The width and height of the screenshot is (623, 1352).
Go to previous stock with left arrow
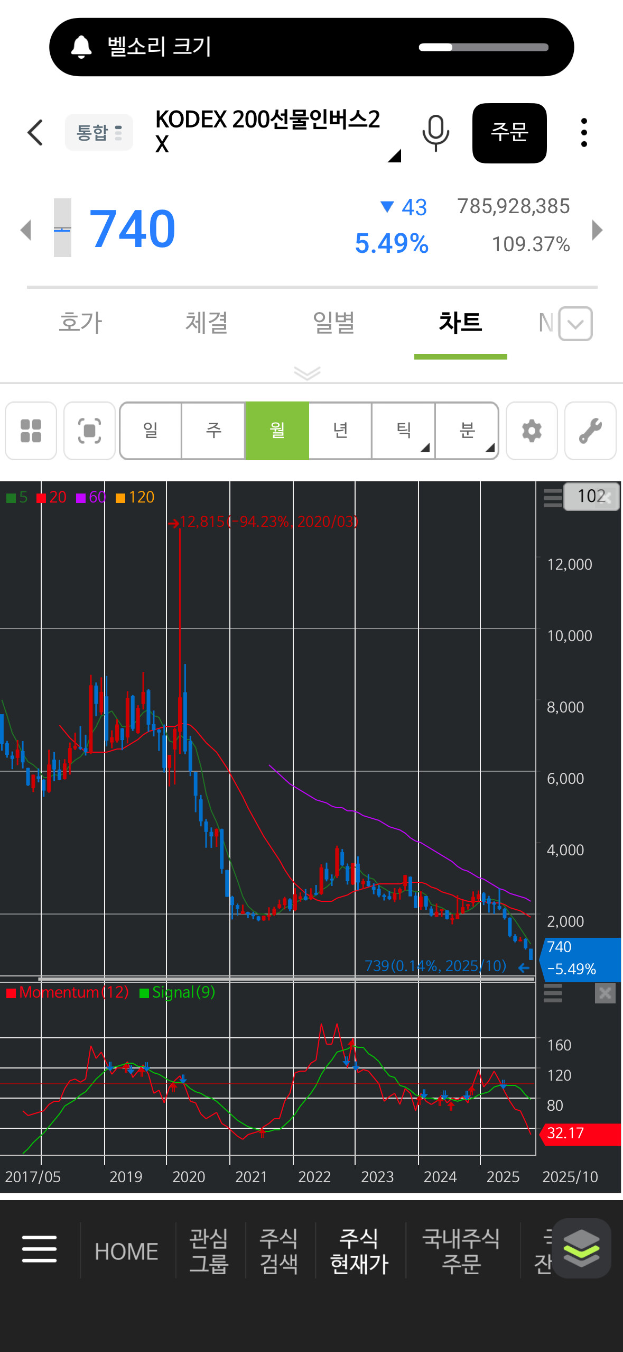click(x=25, y=230)
